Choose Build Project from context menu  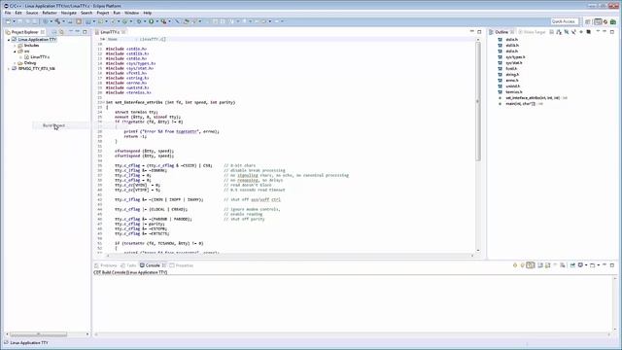[x=53, y=125]
